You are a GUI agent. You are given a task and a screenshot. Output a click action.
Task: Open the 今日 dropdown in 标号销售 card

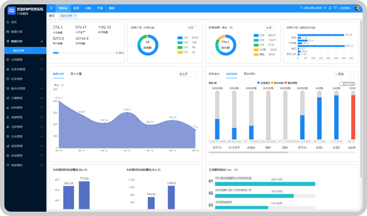click(270, 28)
